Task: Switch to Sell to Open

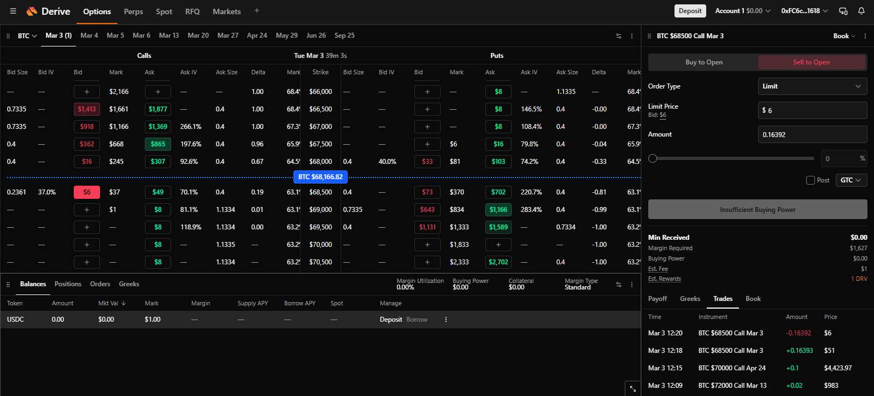Action: tap(812, 62)
